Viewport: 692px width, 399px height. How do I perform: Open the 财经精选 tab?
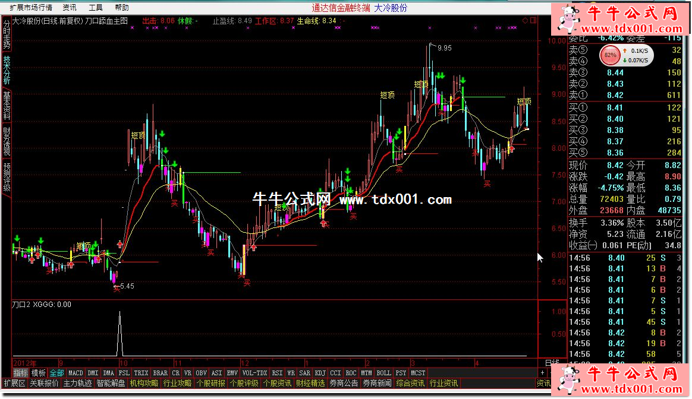310,383
